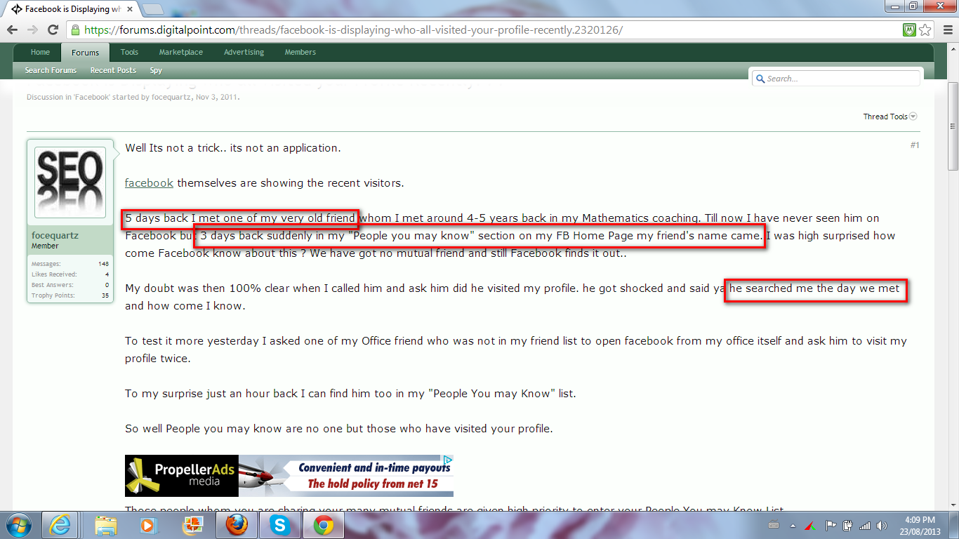Open focequartz user profile link

tap(55, 236)
